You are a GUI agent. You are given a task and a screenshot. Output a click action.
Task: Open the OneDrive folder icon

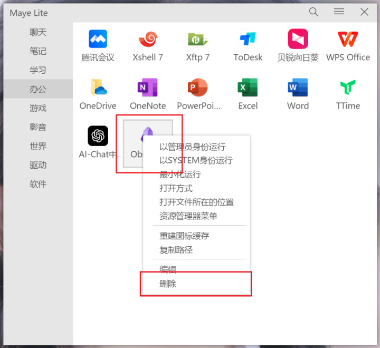(98, 88)
